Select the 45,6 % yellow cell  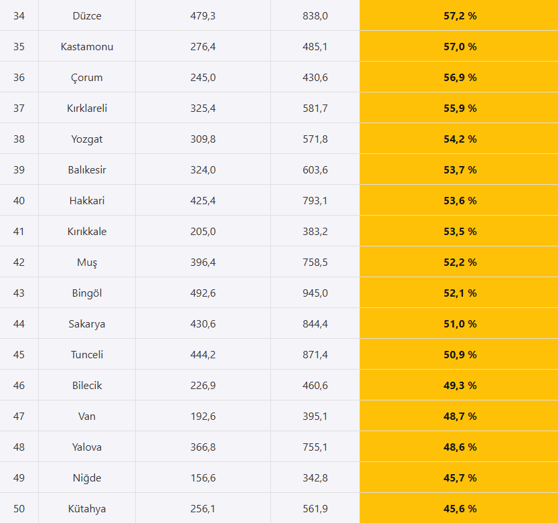(x=459, y=509)
